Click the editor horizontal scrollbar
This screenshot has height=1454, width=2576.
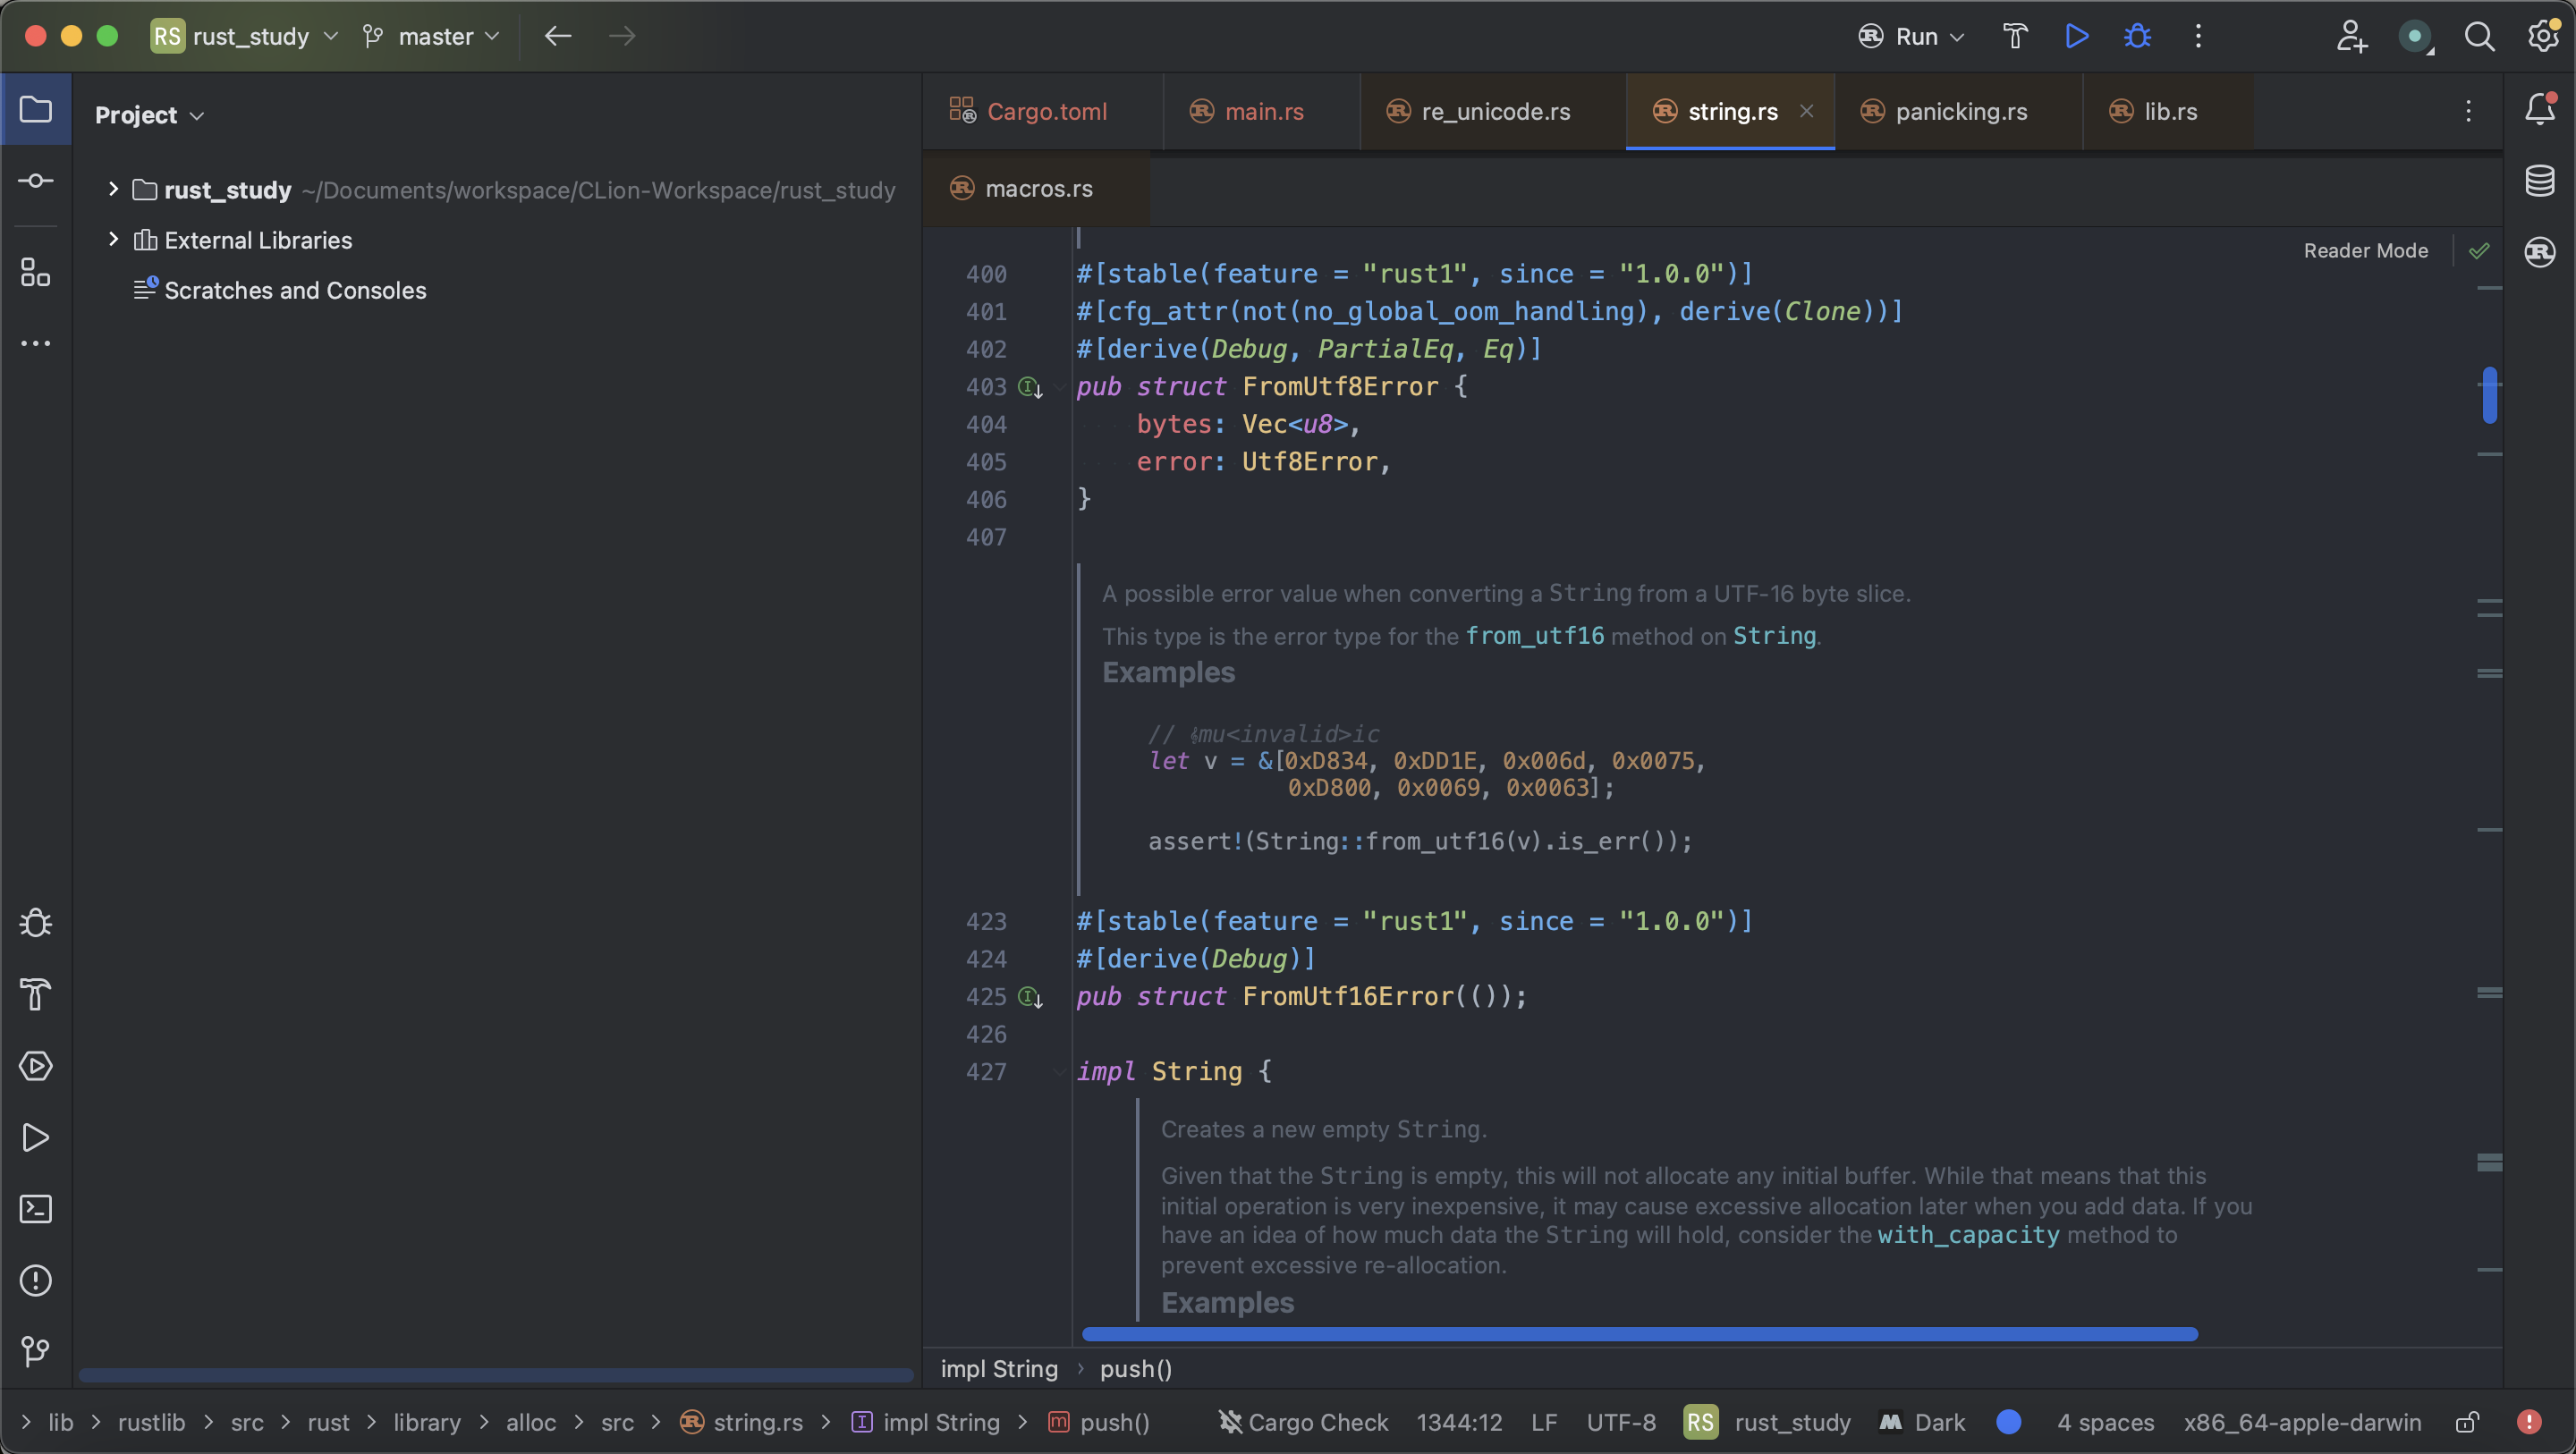[x=1639, y=1334]
